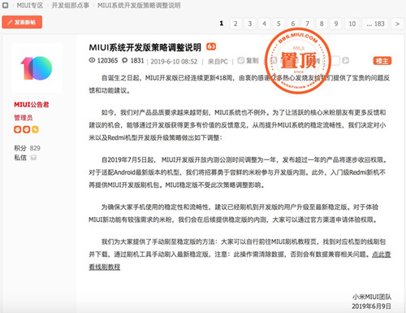The image size is (406, 313).
Task: Open 开发组那点事 breadcrumb link
Action: pyautogui.click(x=71, y=6)
